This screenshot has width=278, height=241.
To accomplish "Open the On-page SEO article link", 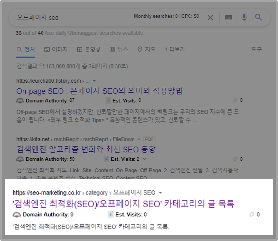I will pos(100,91).
